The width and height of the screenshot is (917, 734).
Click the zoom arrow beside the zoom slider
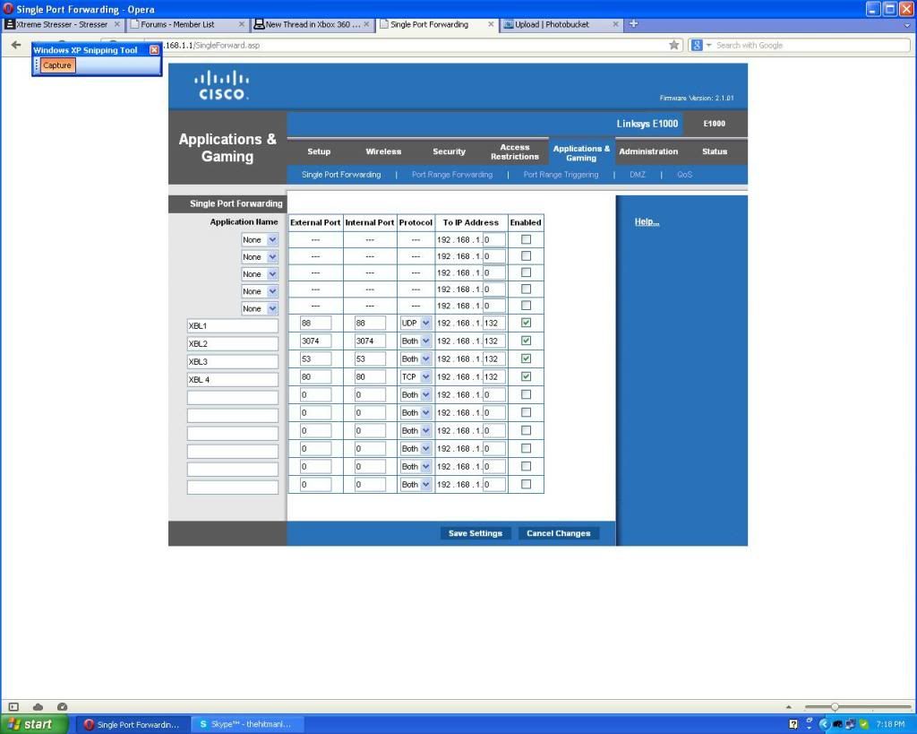coord(788,707)
